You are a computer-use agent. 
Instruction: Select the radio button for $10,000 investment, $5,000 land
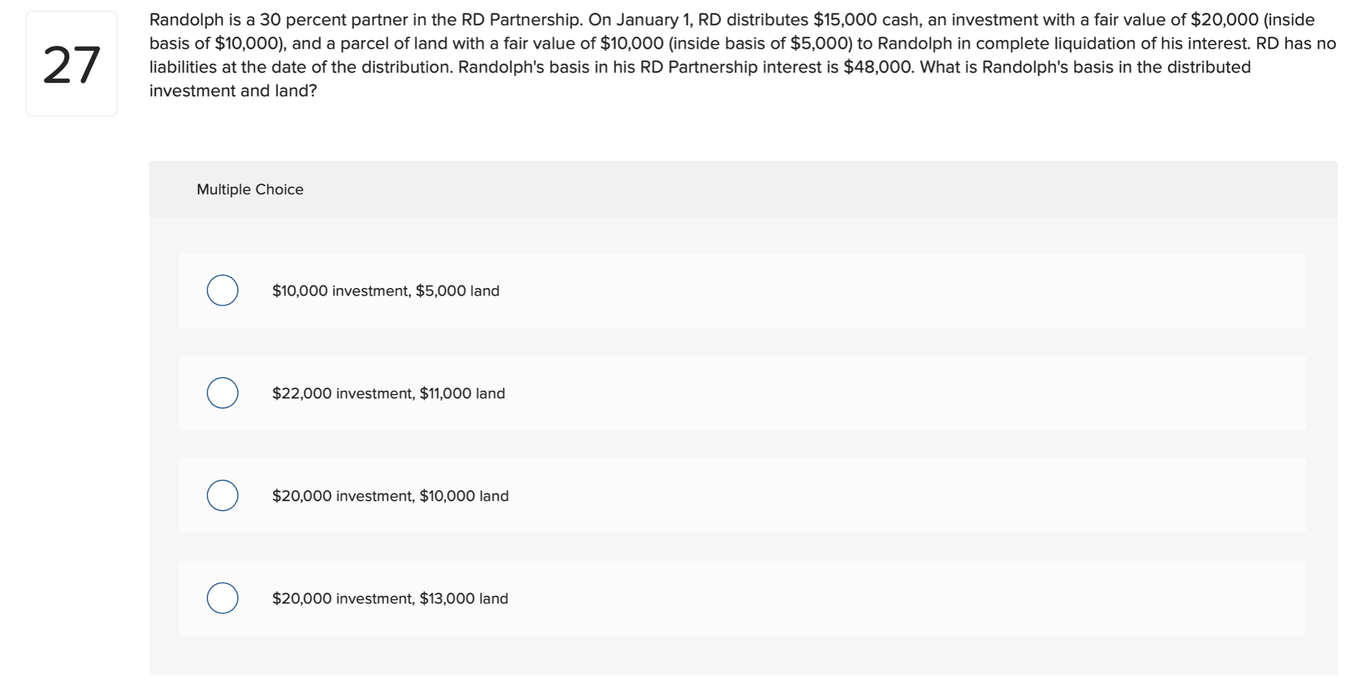pyautogui.click(x=221, y=290)
